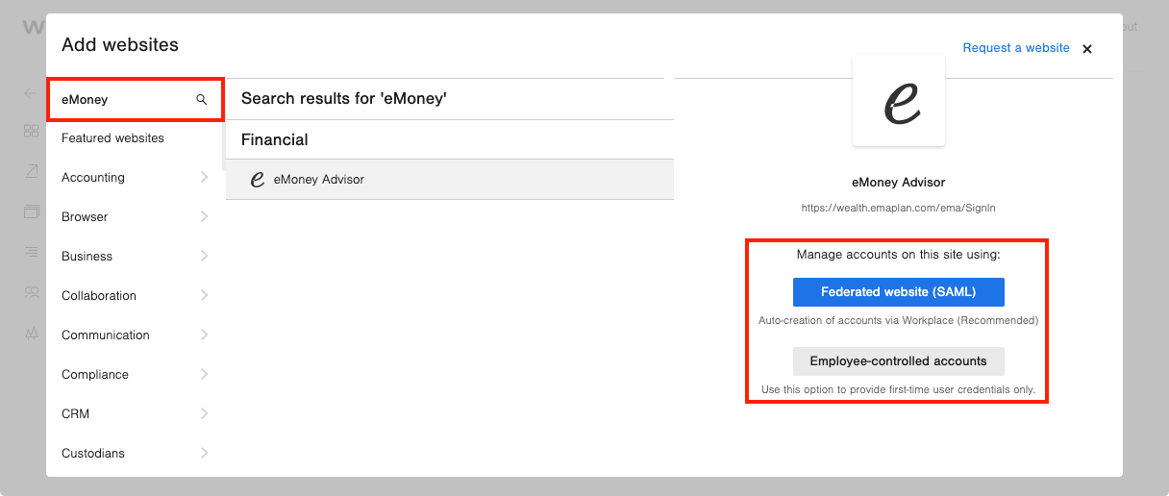This screenshot has width=1169, height=496.
Task: Select the Accounting category
Action: pyautogui.click(x=93, y=178)
